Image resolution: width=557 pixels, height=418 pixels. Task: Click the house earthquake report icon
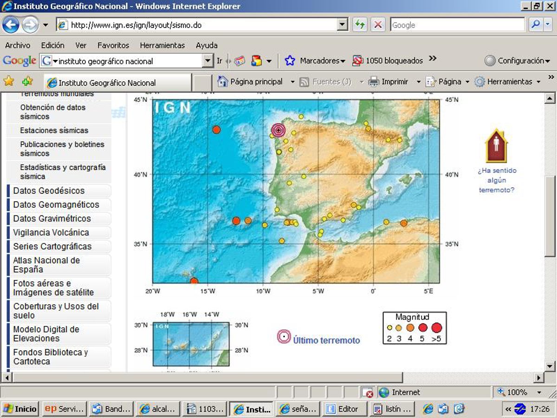coord(496,146)
